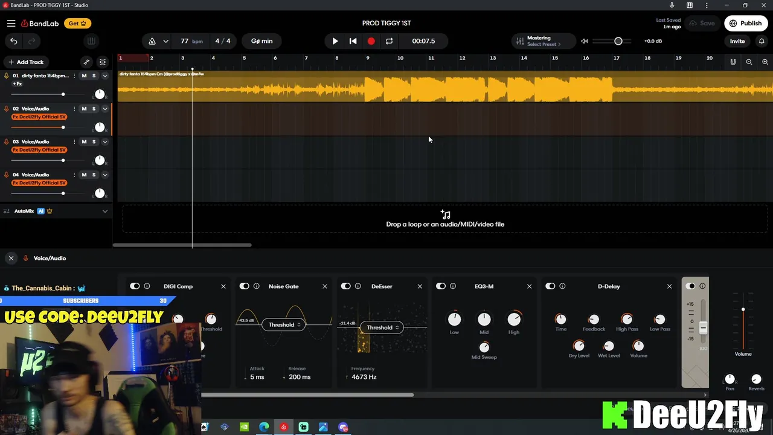Click the D-Delay Feedback knob
The image size is (773, 435).
click(594, 319)
